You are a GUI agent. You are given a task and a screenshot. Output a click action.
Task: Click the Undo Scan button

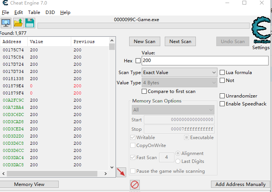pyautogui.click(x=233, y=41)
